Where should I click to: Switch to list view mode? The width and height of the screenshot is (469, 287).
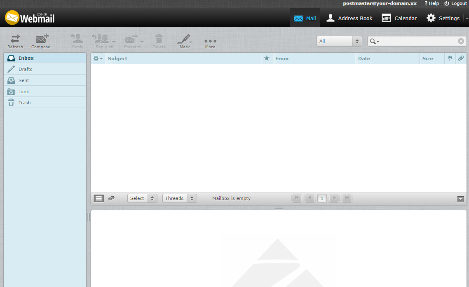tap(99, 198)
